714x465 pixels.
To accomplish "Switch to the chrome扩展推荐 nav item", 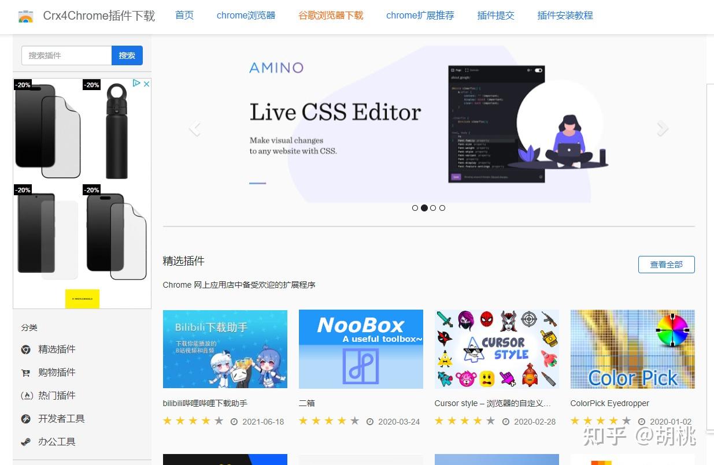I will tap(420, 16).
